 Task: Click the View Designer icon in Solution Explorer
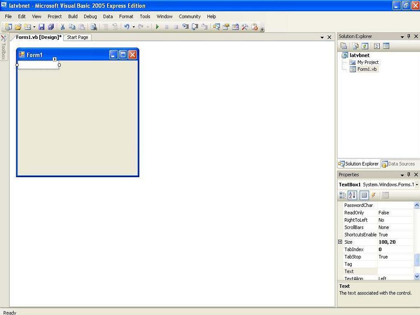pos(386,46)
